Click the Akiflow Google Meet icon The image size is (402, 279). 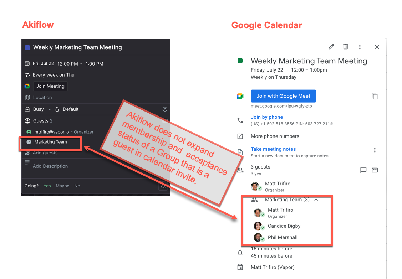tap(27, 86)
